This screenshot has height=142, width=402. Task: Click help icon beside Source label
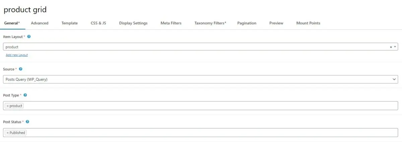coord(21,69)
